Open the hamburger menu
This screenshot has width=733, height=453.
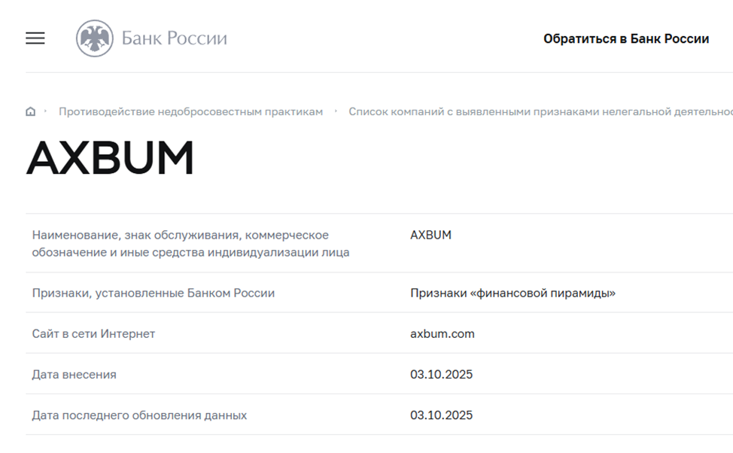coord(35,38)
